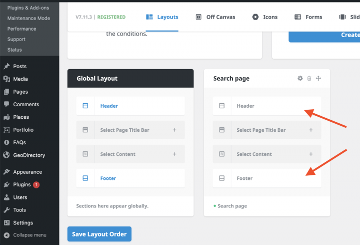This screenshot has height=245, width=360.
Task: Click Search page Footer section icon
Action: click(222, 178)
